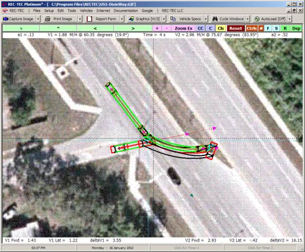Click the Graphics [W/3] toolbar icon
The width and height of the screenshot is (305, 252).
click(131, 19)
